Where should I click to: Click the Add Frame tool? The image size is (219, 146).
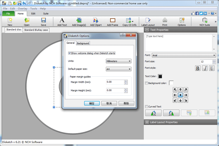pyautogui.click(x=113, y=22)
